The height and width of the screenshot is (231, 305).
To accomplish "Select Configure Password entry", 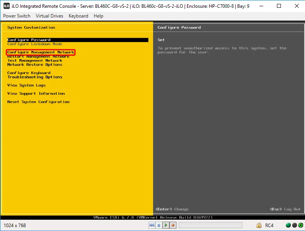I will point(78,40).
